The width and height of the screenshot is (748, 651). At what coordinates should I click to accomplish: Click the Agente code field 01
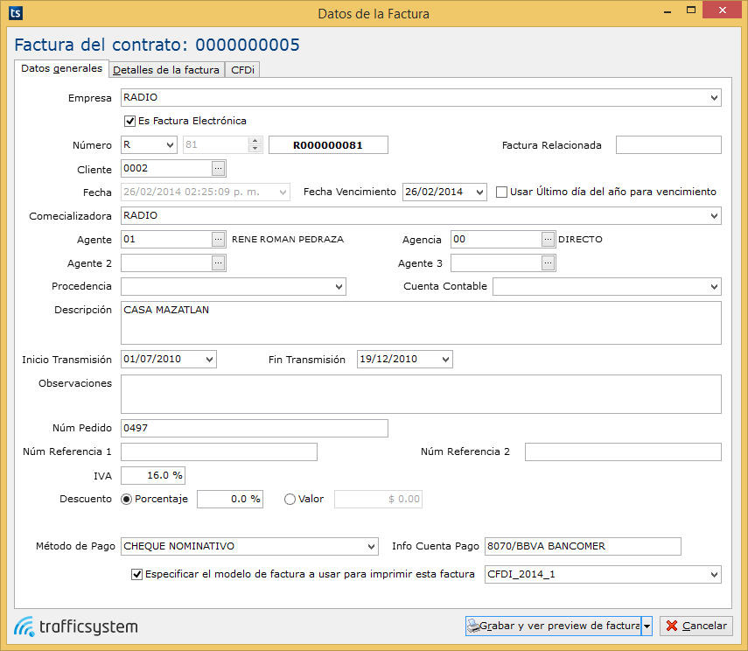(166, 239)
